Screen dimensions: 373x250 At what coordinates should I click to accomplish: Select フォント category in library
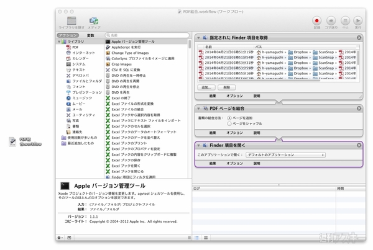(x=76, y=87)
